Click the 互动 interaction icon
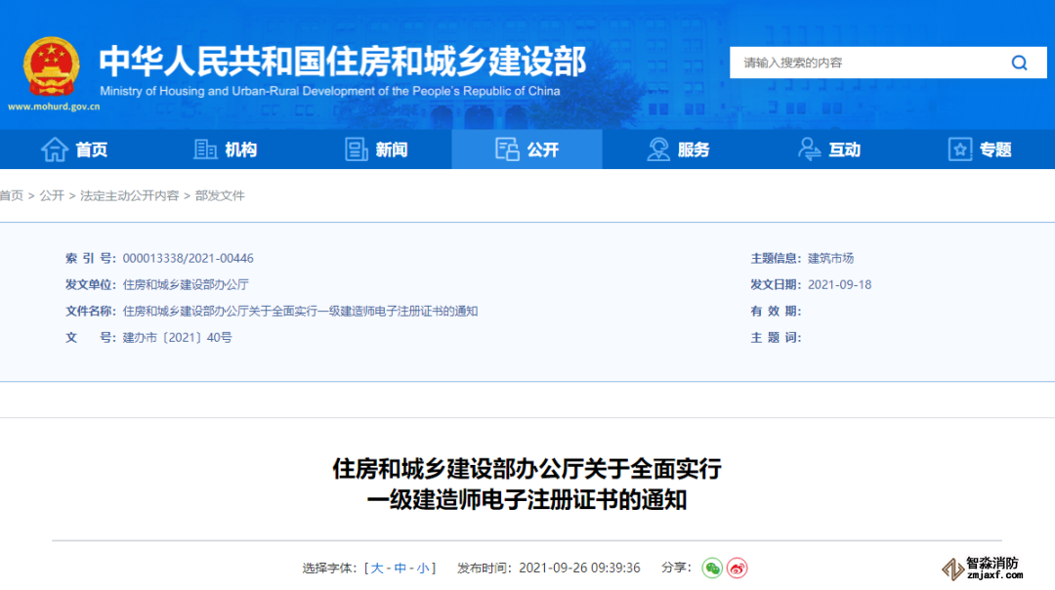This screenshot has height=590, width=1055. (809, 149)
